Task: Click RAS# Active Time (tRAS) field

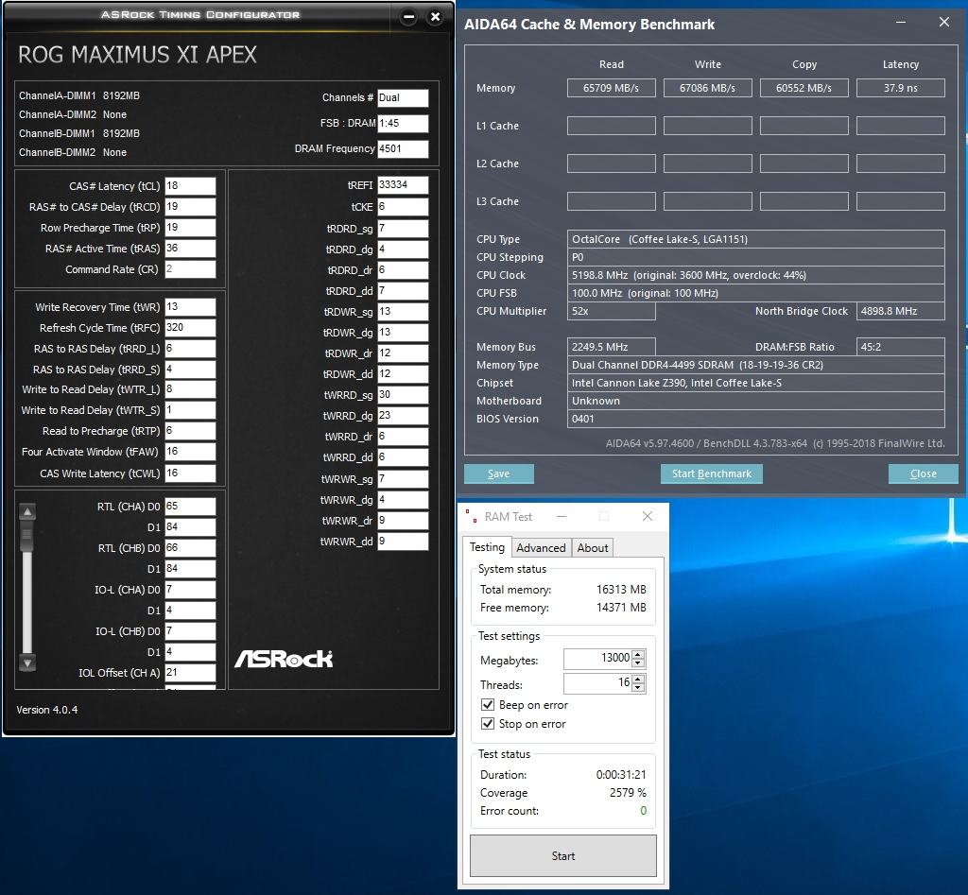Action: point(190,249)
